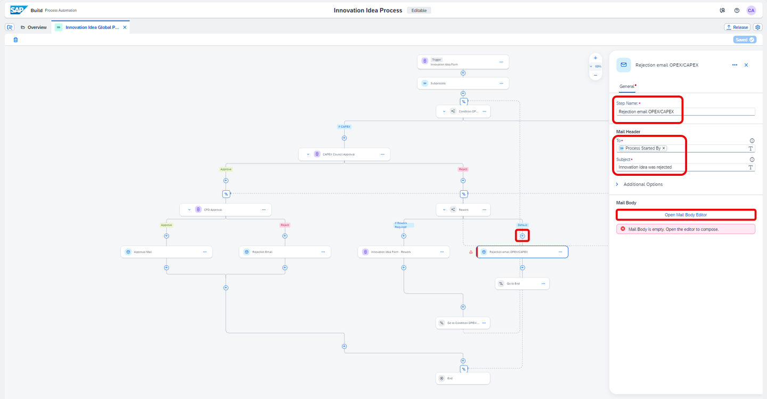The width and height of the screenshot is (767, 399).
Task: Zoom out on the process canvas
Action: coord(595,75)
